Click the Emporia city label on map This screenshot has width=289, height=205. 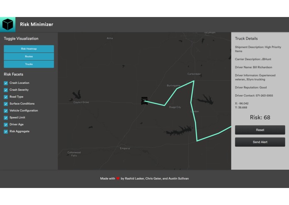[x=125, y=149]
